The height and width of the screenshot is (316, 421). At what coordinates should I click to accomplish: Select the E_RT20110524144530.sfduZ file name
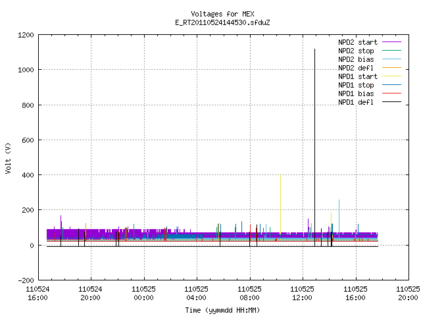tap(222, 22)
